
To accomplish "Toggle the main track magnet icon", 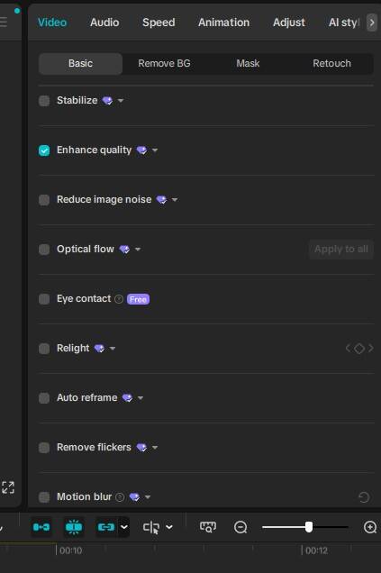I will 41,527.
